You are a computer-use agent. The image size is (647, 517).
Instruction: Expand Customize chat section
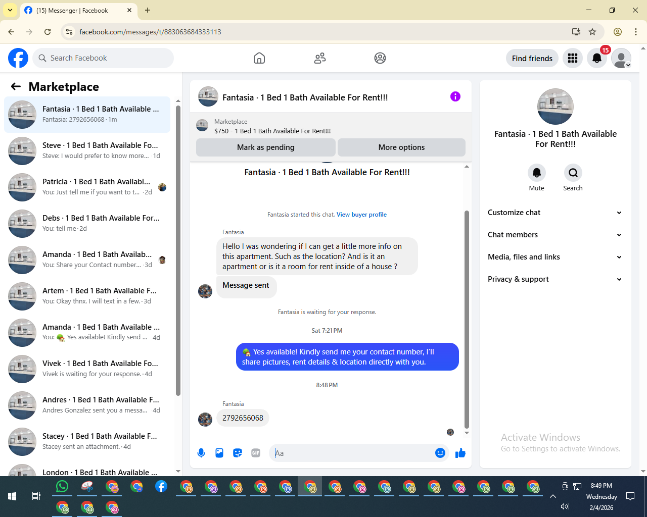pos(555,213)
